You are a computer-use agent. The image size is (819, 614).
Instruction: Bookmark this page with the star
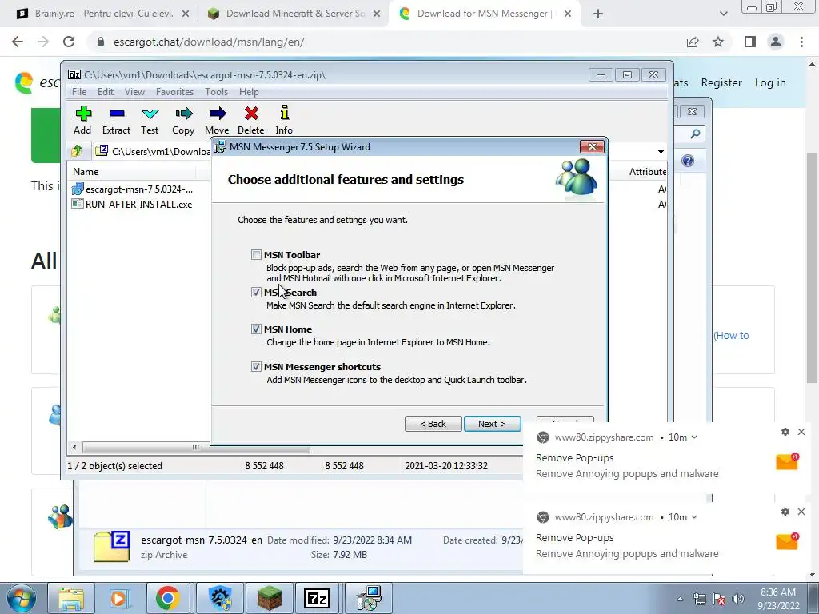point(718,42)
